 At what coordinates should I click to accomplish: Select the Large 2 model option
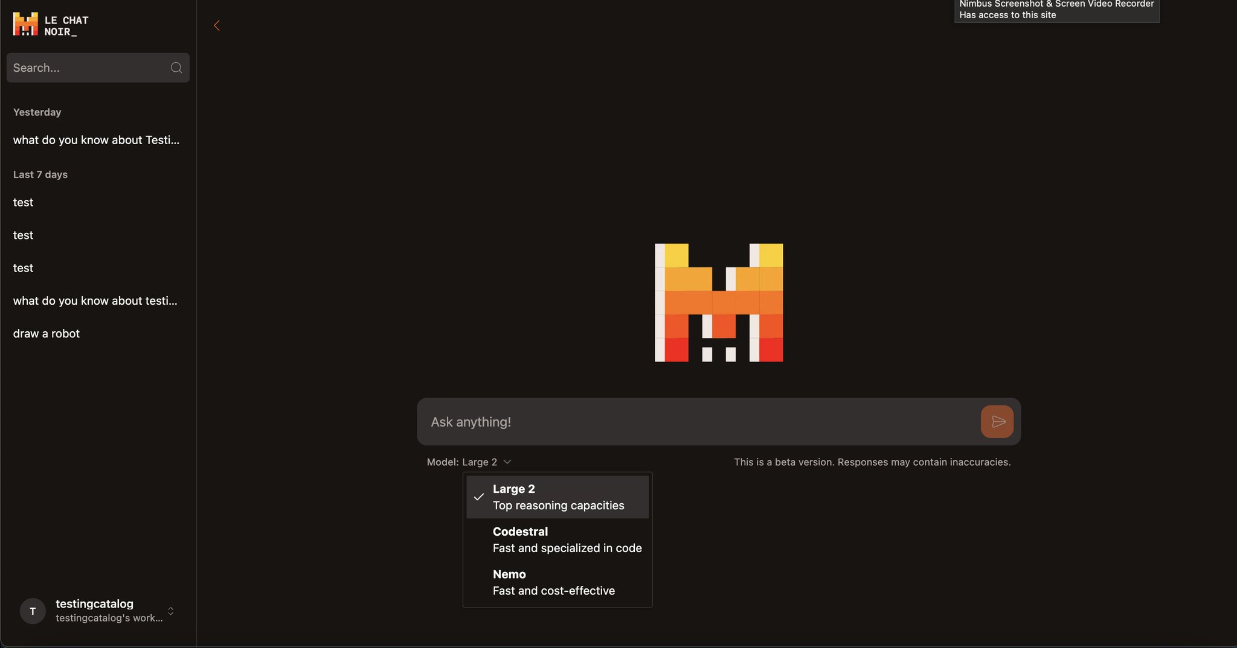pyautogui.click(x=557, y=497)
